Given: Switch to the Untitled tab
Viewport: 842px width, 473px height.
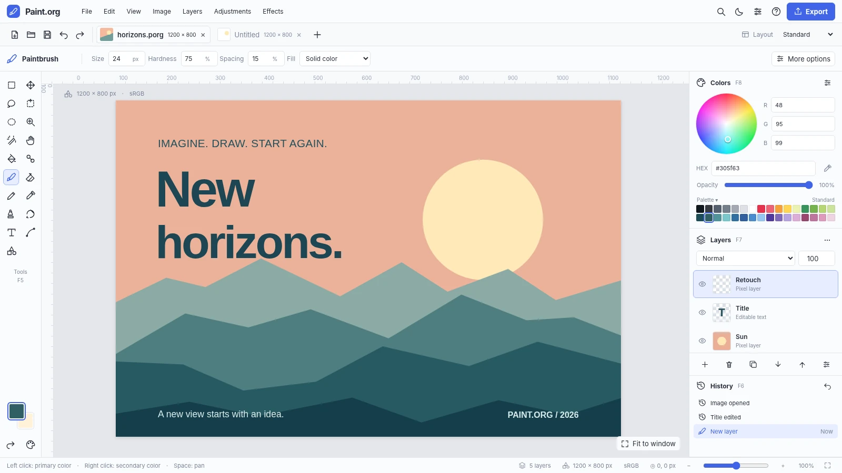Looking at the screenshot, I should click(260, 35).
